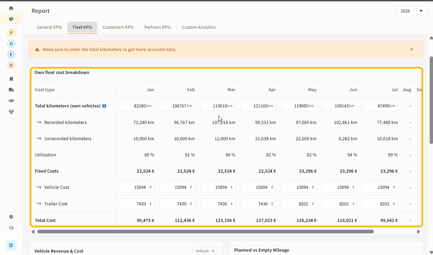The width and height of the screenshot is (433, 255).
Task: Switch to General KPIs tab
Action: click(49, 27)
